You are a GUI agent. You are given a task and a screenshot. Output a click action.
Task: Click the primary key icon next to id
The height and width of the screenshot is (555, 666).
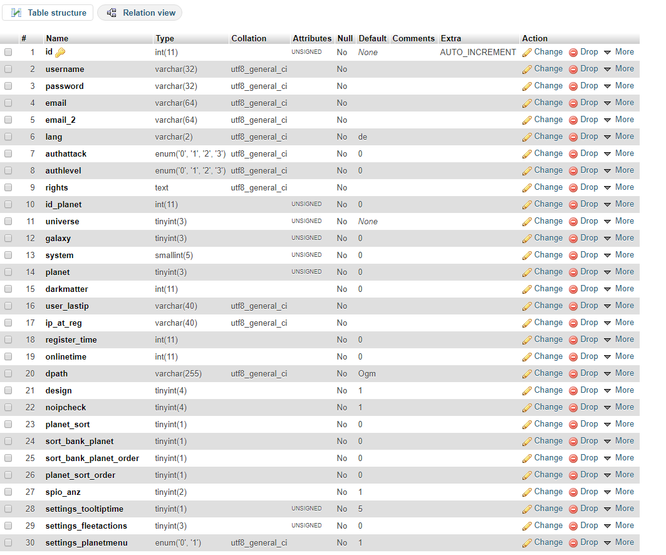coord(60,52)
